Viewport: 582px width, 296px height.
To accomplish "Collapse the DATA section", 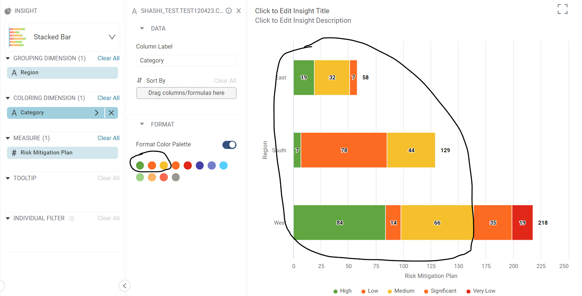I will click(x=142, y=28).
